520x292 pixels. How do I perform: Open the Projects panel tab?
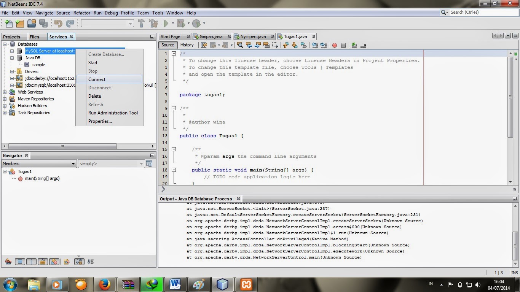click(12, 37)
